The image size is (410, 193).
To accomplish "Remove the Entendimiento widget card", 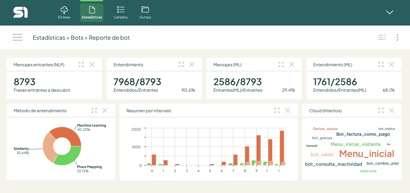I will point(192,64).
